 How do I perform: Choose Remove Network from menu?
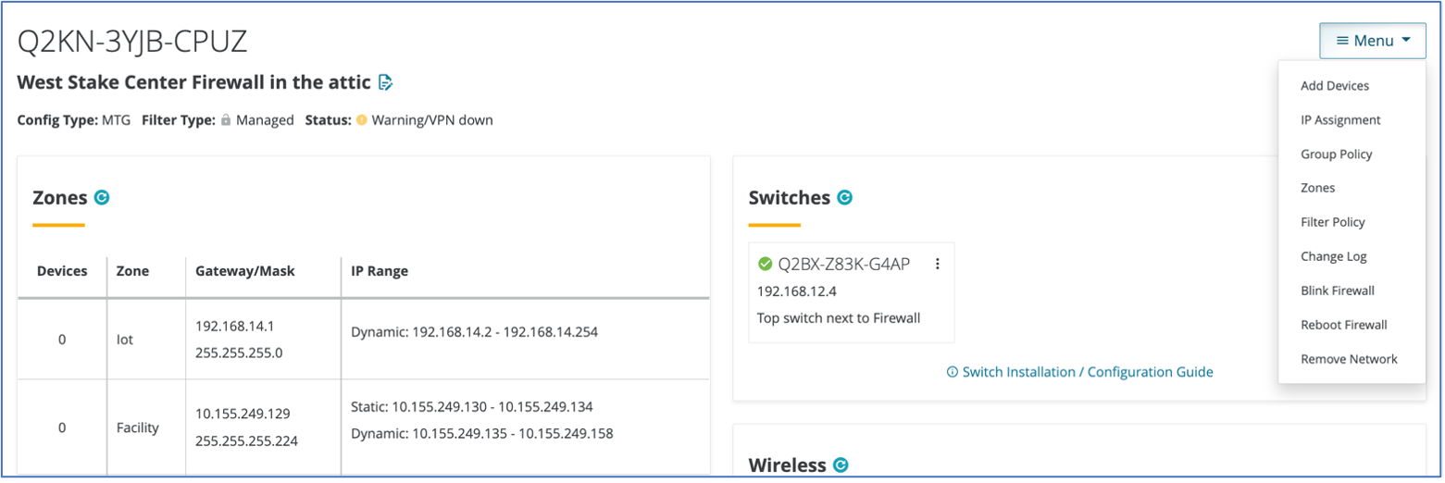pos(1349,359)
